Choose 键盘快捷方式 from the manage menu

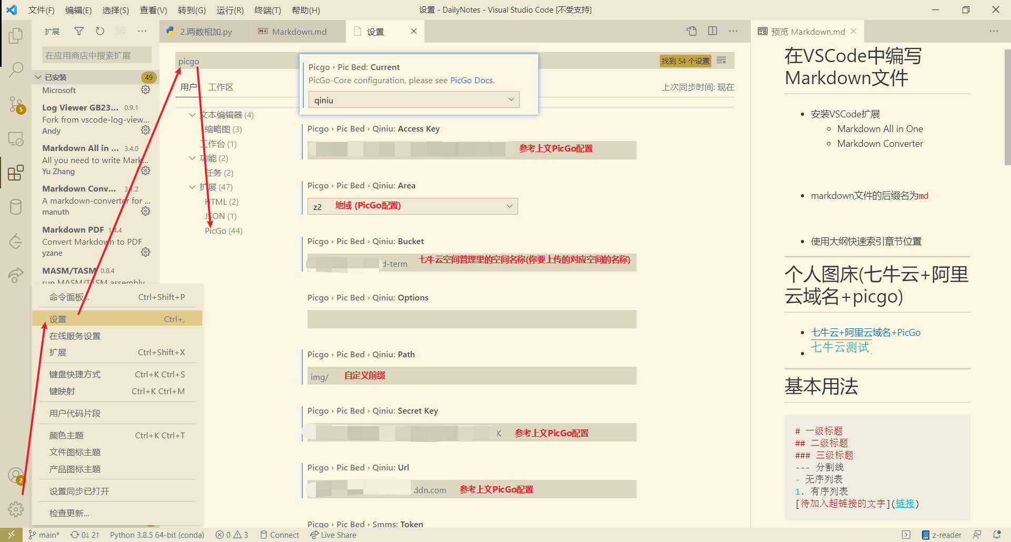click(x=117, y=375)
